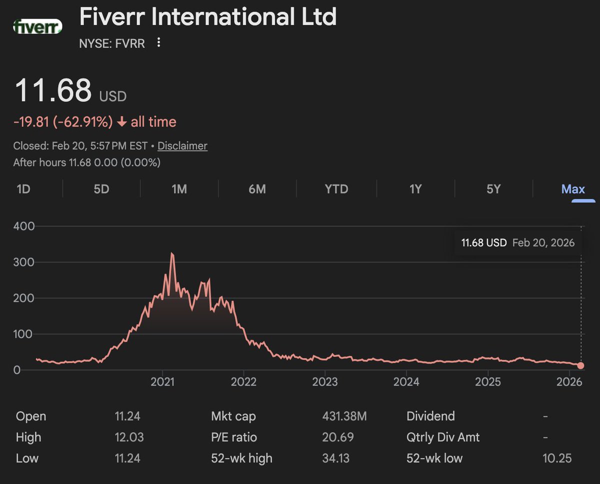Click the 52-wk low label

(x=434, y=458)
